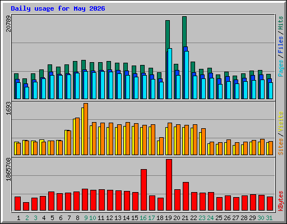Select day 27 on the date axis

235,218
